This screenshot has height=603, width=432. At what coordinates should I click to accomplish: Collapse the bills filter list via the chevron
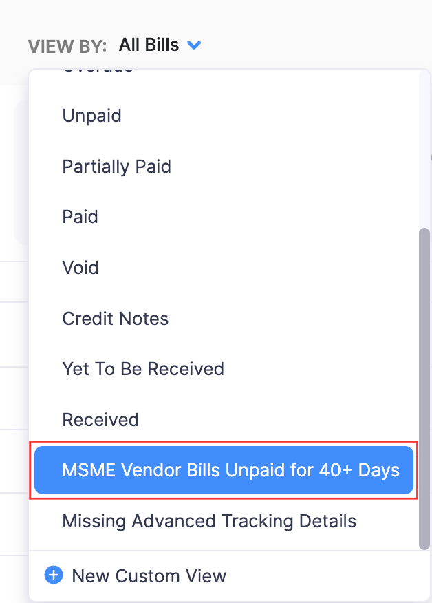click(x=193, y=45)
